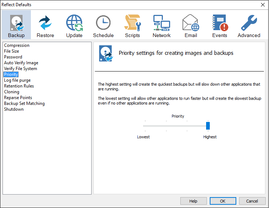Open the Schedule clock icon

(103, 23)
